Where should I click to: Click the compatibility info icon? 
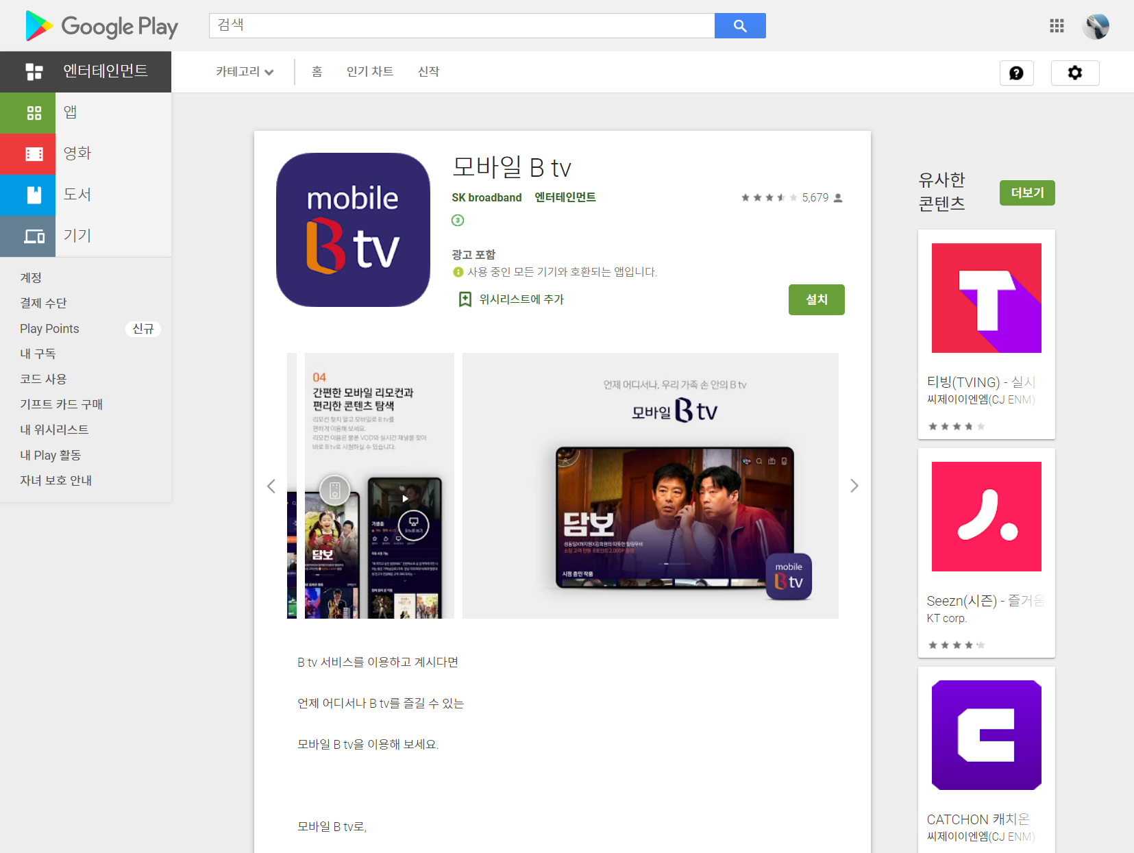point(458,272)
